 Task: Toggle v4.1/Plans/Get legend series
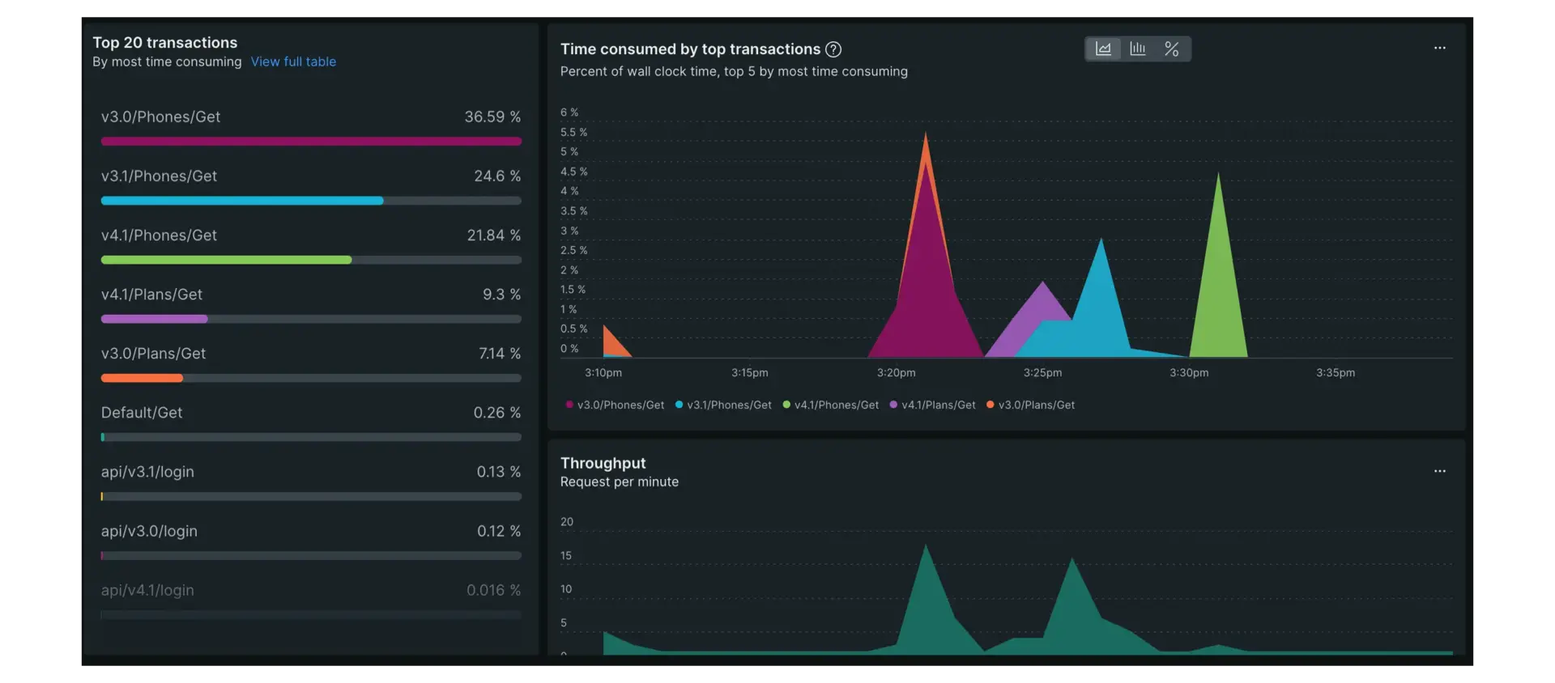click(938, 405)
